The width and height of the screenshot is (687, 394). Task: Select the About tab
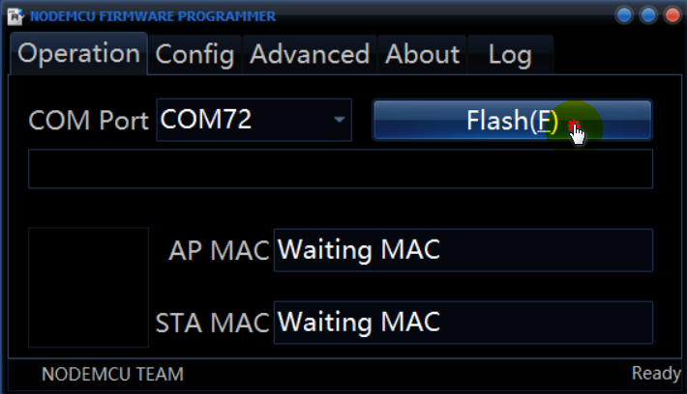point(422,54)
